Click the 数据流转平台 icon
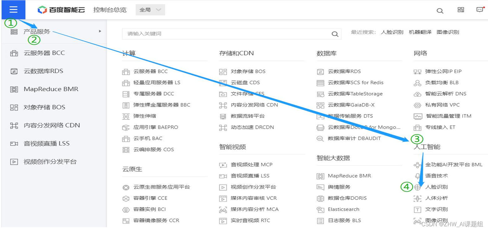 pyautogui.click(x=223, y=116)
